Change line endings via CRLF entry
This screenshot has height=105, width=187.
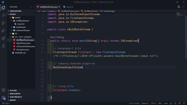tap(160, 103)
